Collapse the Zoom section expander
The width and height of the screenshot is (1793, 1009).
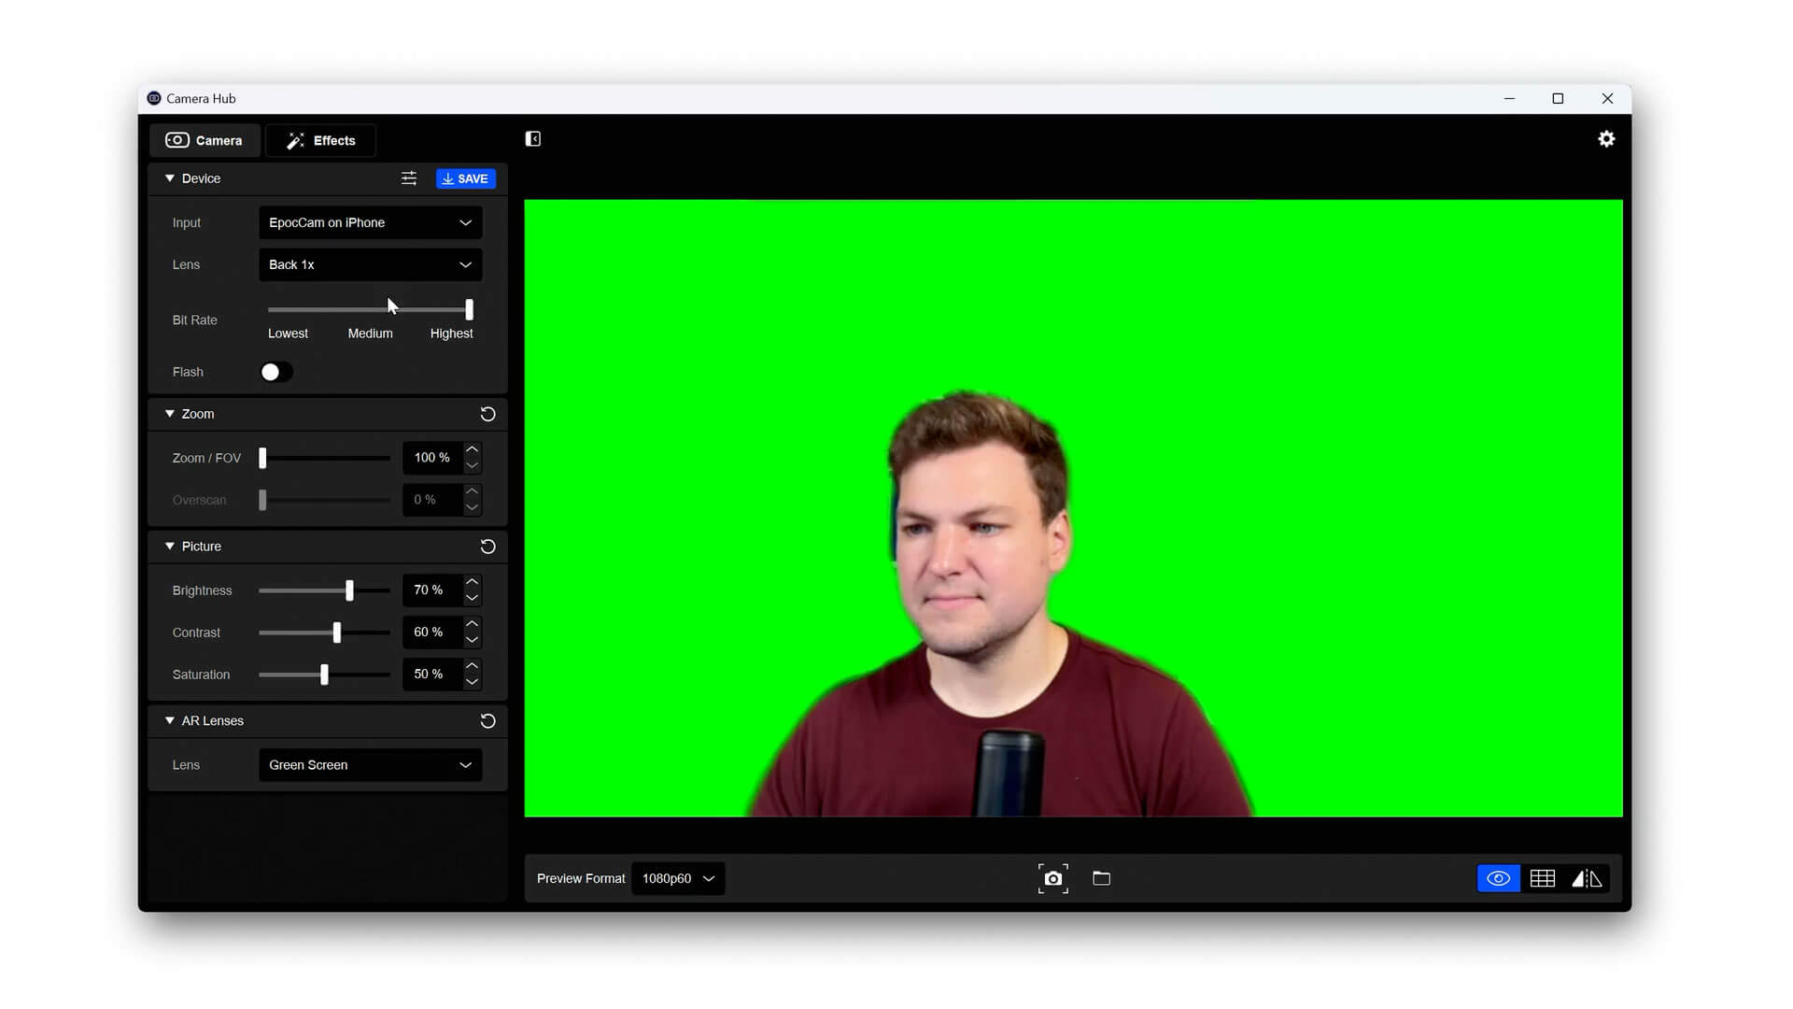tap(169, 413)
